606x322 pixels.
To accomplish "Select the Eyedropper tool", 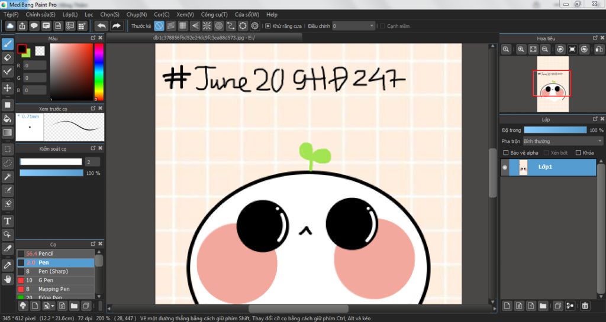I will click(x=7, y=265).
